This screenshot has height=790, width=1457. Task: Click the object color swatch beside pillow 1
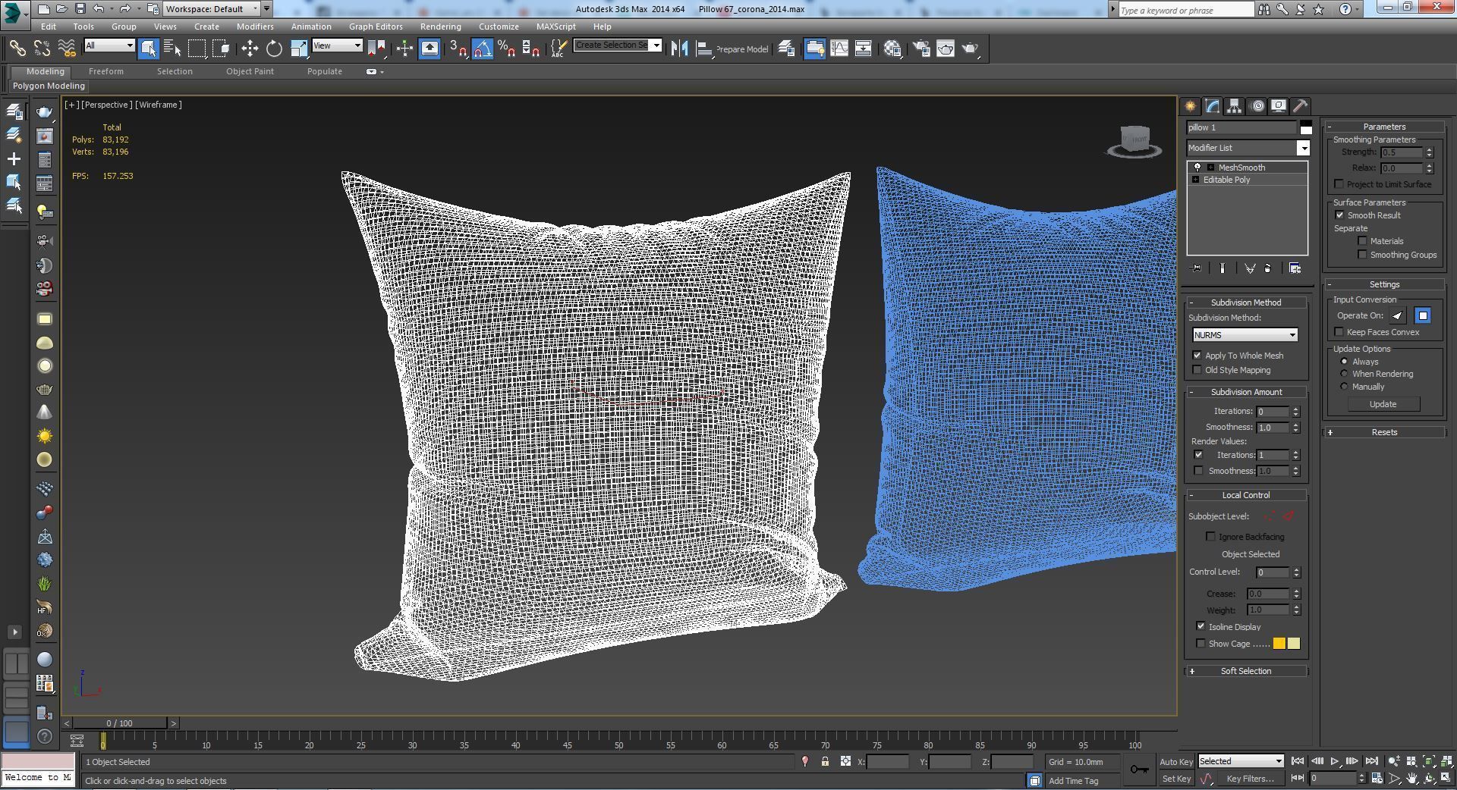click(1305, 127)
